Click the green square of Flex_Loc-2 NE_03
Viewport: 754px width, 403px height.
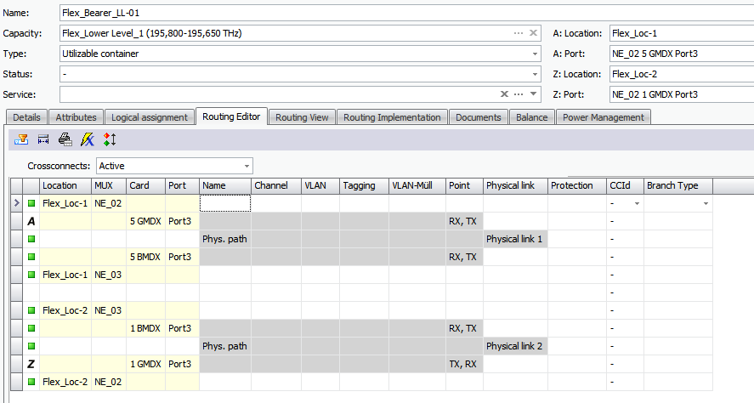[x=31, y=310]
